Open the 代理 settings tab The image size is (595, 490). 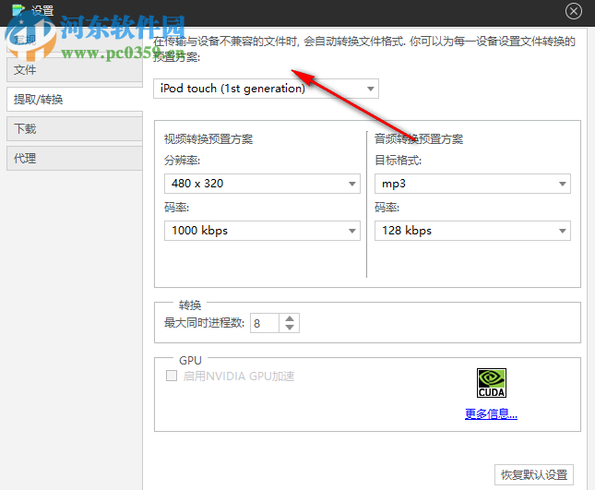tap(75, 159)
